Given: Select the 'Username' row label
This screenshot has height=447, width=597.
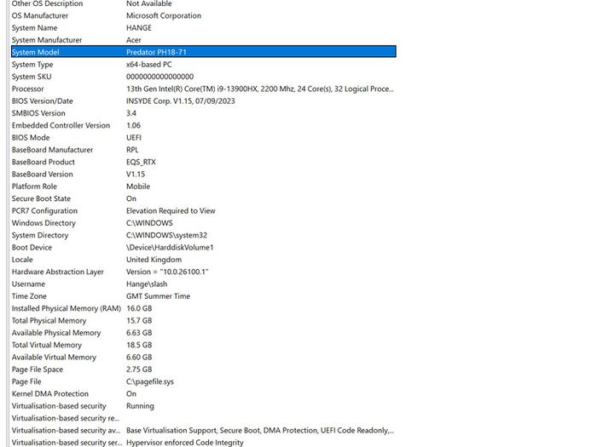Looking at the screenshot, I should pyautogui.click(x=28, y=284).
